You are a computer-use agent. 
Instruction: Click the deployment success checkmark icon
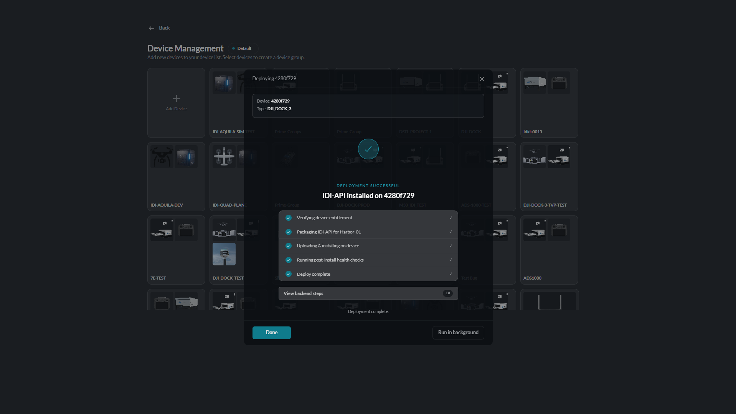(368, 149)
